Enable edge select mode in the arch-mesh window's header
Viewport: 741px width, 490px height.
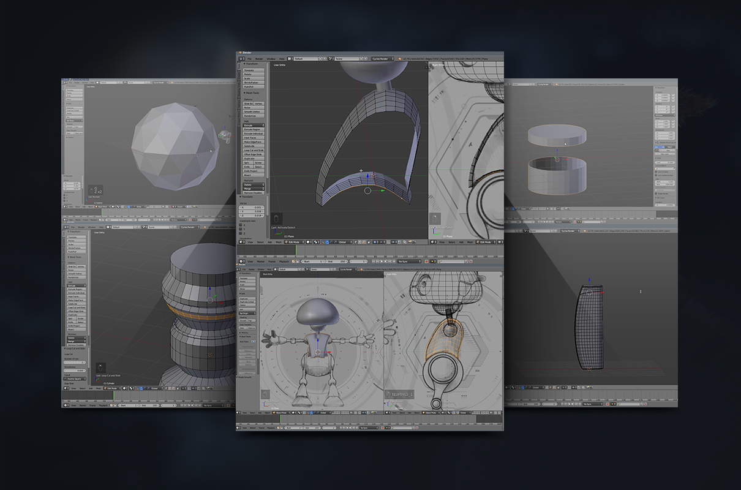click(359, 242)
